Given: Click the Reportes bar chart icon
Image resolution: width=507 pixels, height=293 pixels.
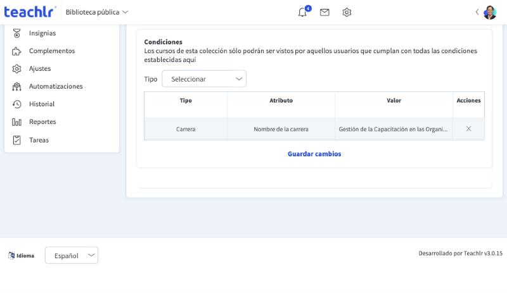Looking at the screenshot, I should tap(16, 122).
